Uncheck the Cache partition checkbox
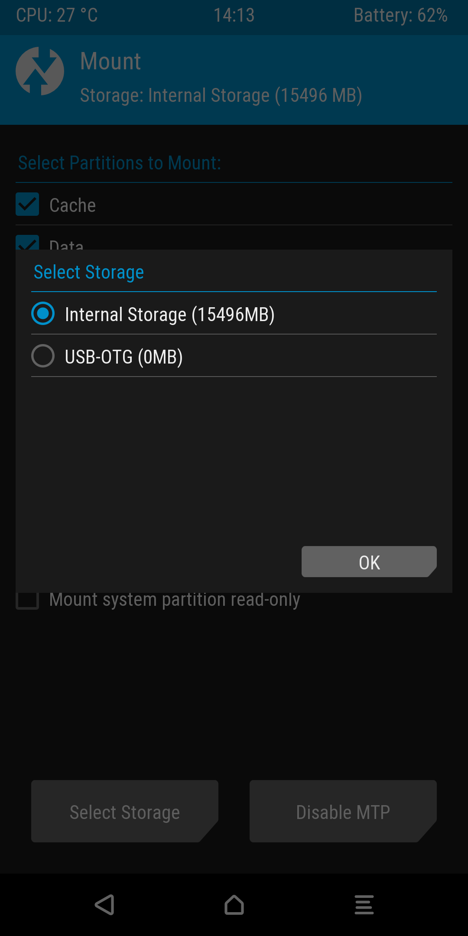 (x=27, y=204)
